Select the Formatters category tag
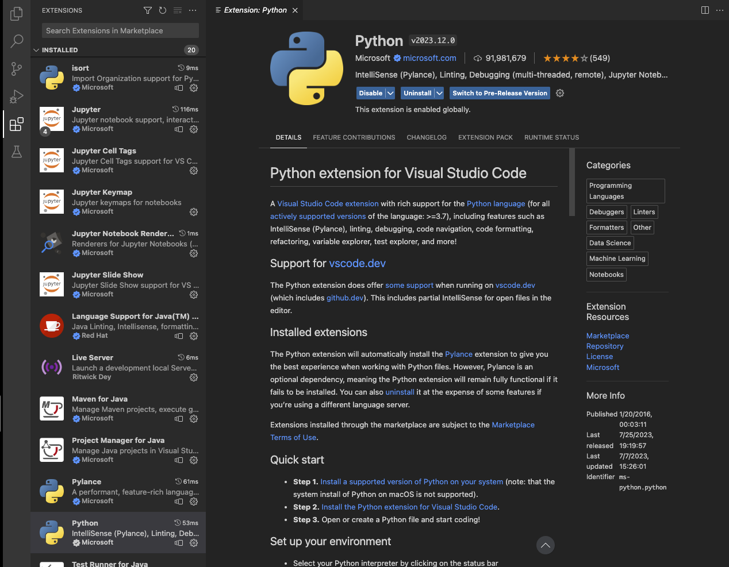This screenshot has height=567, width=729. [607, 227]
